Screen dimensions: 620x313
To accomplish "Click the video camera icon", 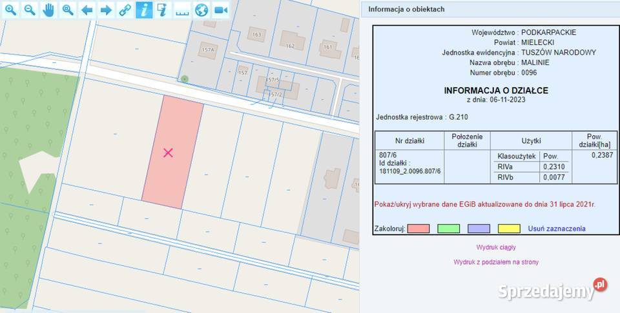I will click(x=221, y=10).
